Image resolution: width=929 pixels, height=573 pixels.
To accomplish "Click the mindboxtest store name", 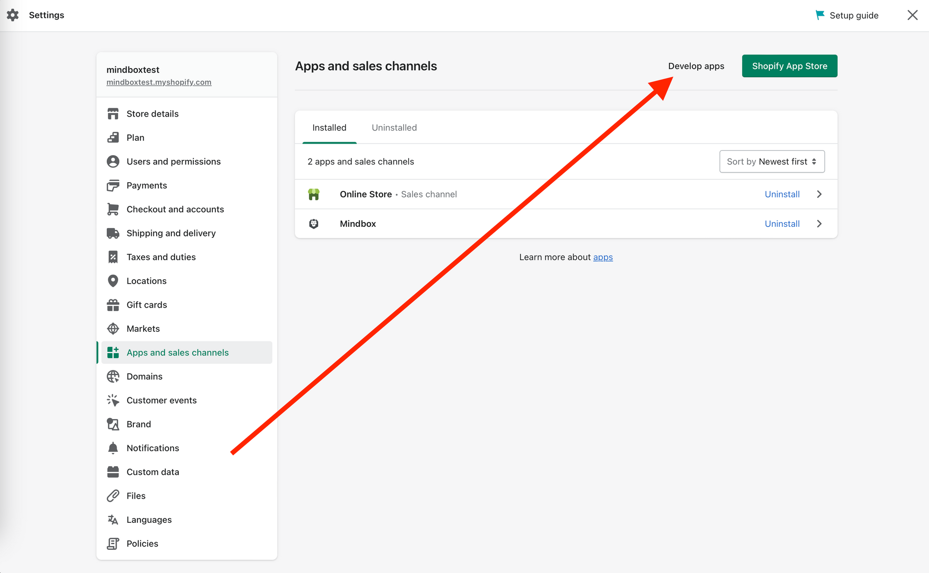I will tap(133, 70).
